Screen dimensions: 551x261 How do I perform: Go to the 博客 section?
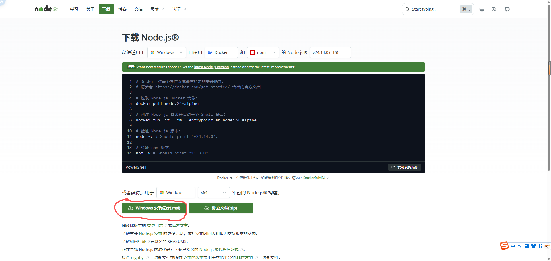point(122,9)
